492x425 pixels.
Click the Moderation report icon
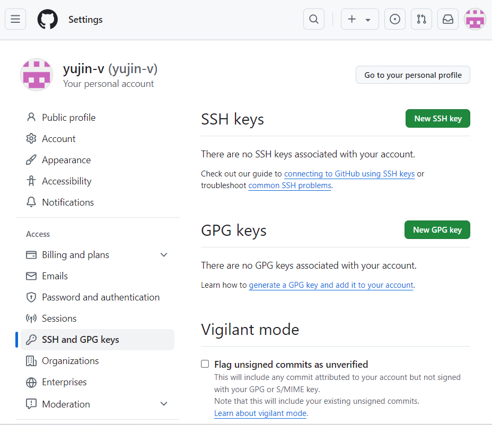click(x=31, y=404)
